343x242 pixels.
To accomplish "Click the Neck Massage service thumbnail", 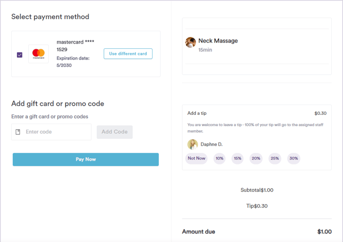I will pos(190,43).
